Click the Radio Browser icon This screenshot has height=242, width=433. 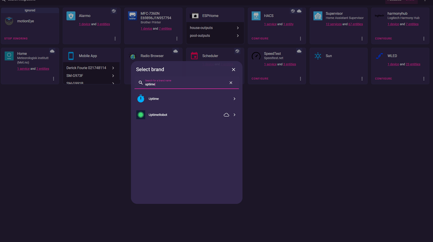pos(132,56)
